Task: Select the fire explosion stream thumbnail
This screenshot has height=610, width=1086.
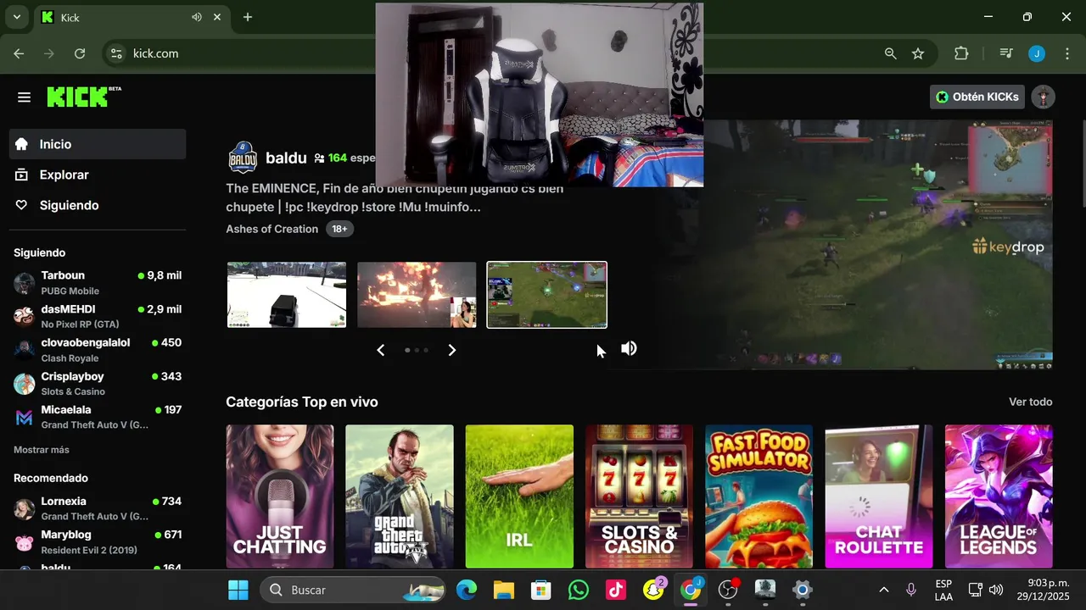Action: [417, 295]
